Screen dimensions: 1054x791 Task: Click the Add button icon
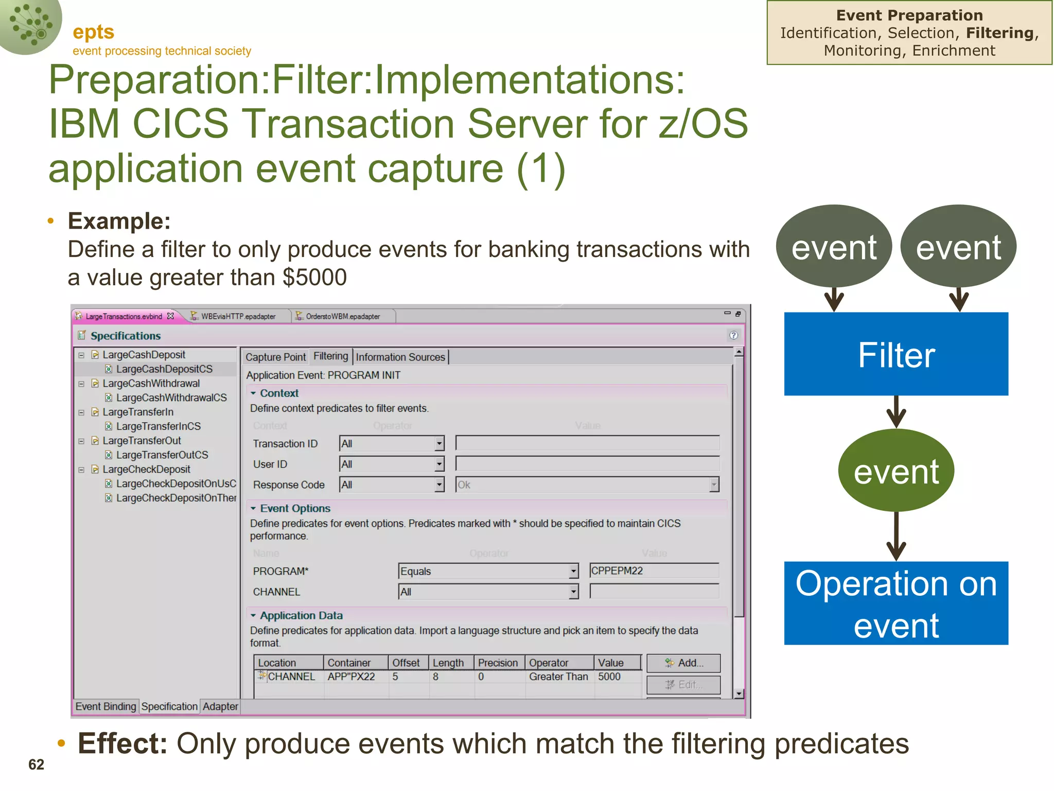(669, 663)
